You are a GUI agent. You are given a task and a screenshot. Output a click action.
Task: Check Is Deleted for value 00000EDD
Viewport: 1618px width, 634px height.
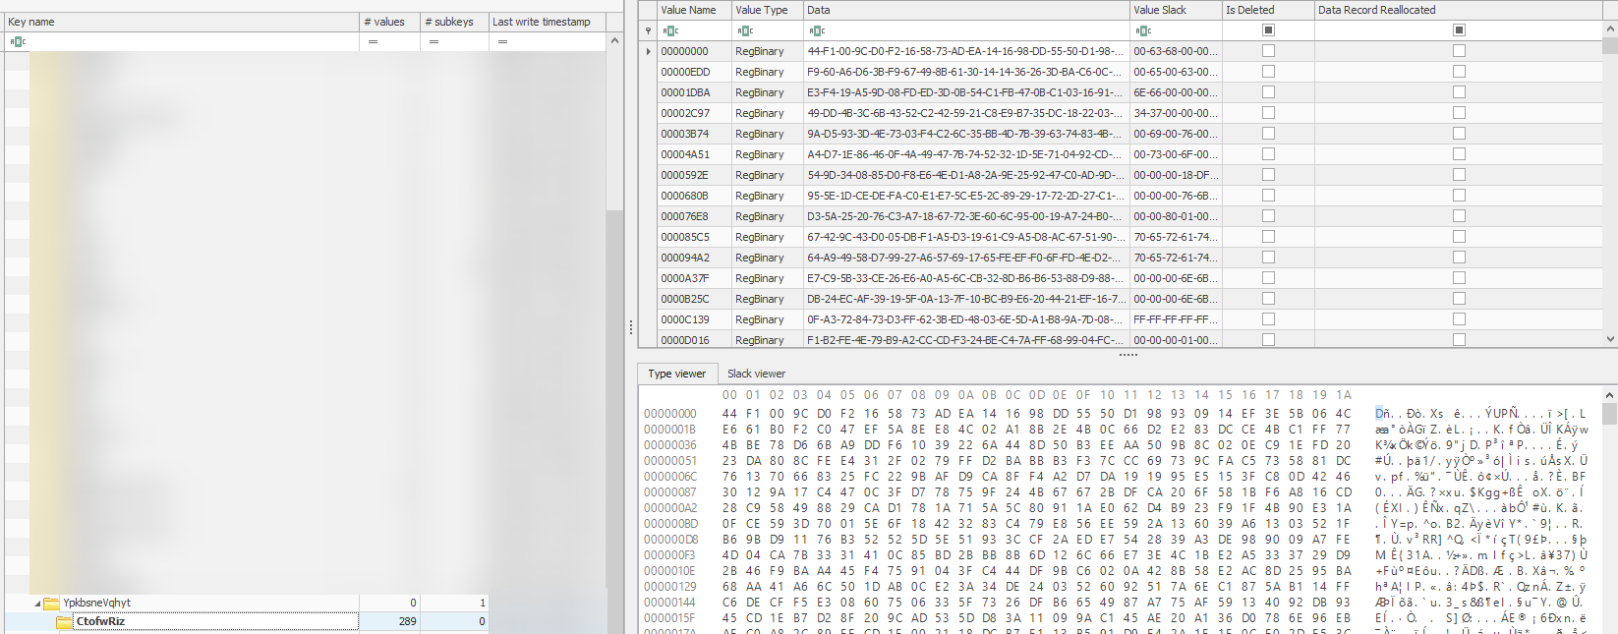(1268, 72)
